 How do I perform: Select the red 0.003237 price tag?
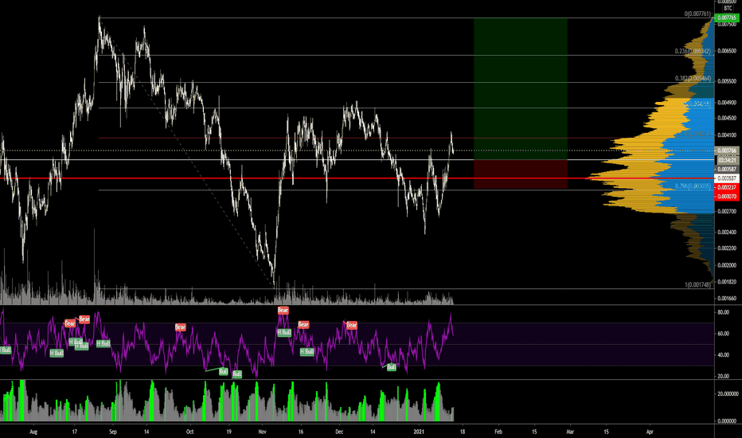tap(726, 187)
